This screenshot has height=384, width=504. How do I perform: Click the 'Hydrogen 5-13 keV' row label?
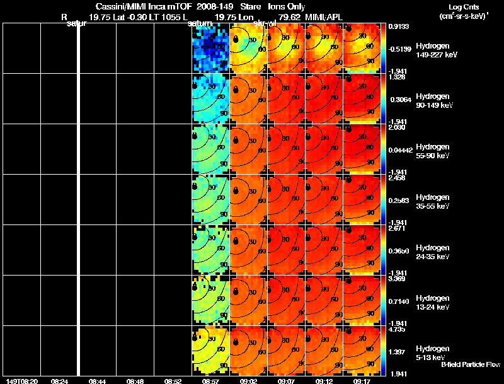[x=433, y=353]
